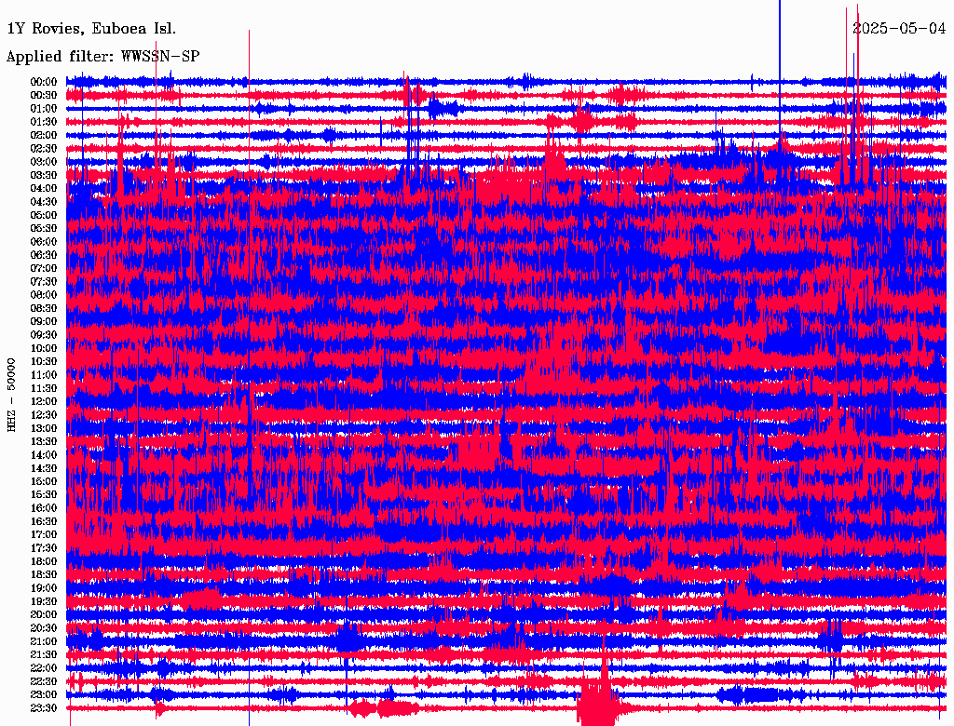Viewport: 954px width, 726px height.
Task: Select the 20:00 time row label
Action: tap(44, 614)
